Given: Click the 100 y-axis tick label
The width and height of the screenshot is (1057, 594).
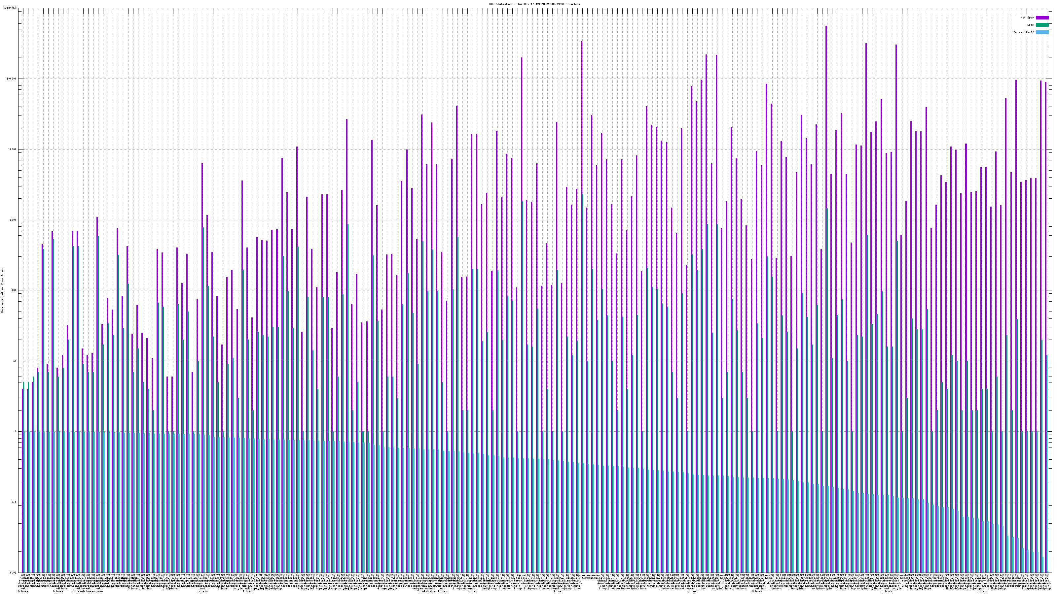Looking at the screenshot, I should [x=14, y=290].
